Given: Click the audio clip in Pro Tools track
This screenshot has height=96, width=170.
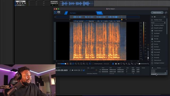Looking at the screenshot, I should pos(77,3).
